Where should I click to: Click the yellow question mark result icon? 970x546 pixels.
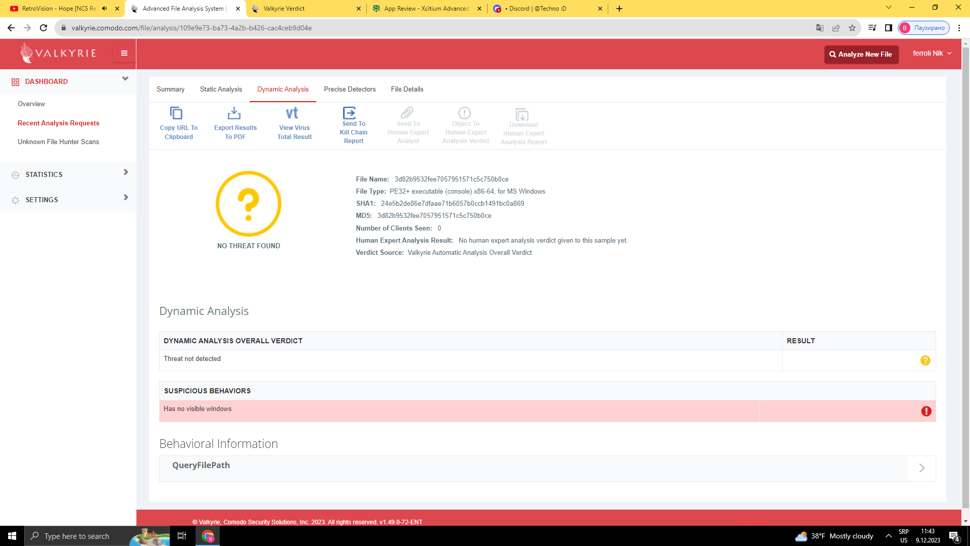pyautogui.click(x=925, y=360)
